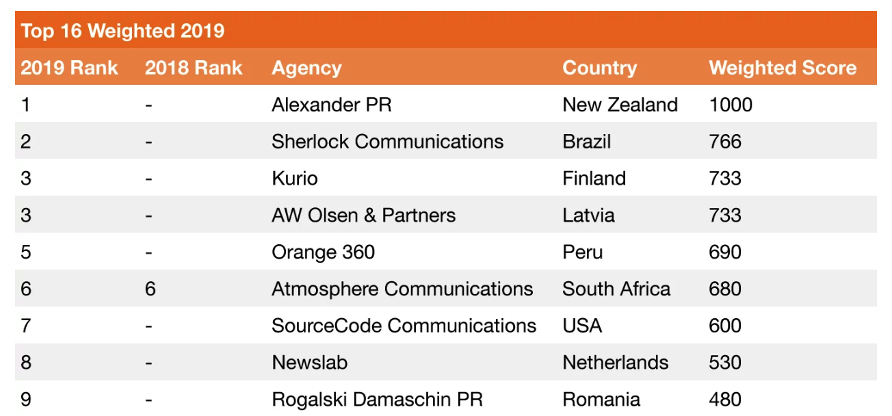This screenshot has width=892, height=416.
Task: Click Atmosphere Communications agency name
Action: tap(402, 289)
